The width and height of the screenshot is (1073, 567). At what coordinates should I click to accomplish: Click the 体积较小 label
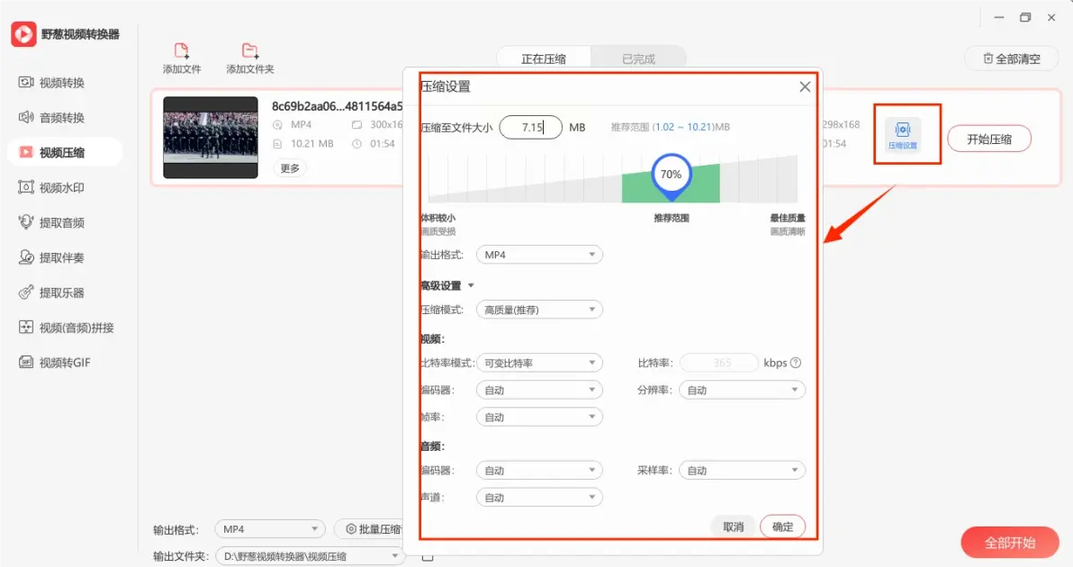coord(438,218)
